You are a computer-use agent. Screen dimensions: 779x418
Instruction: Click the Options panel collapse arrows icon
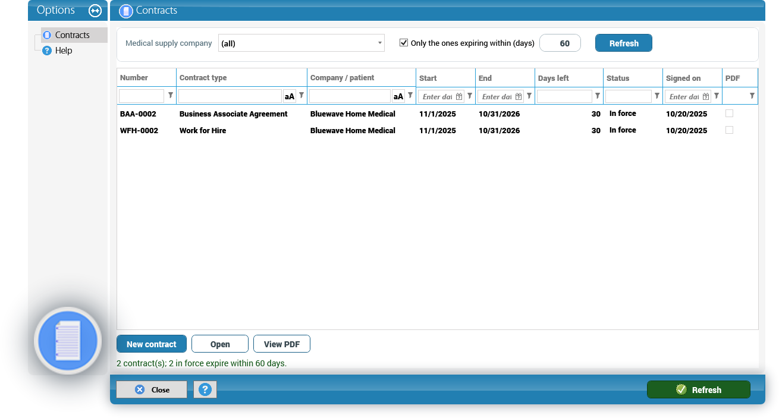click(95, 11)
